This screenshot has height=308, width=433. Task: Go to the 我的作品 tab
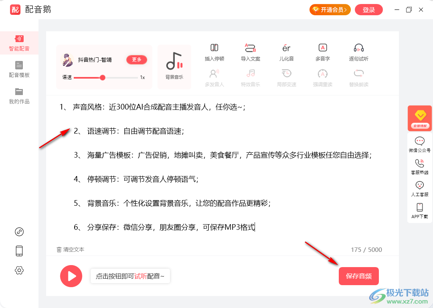click(19, 95)
